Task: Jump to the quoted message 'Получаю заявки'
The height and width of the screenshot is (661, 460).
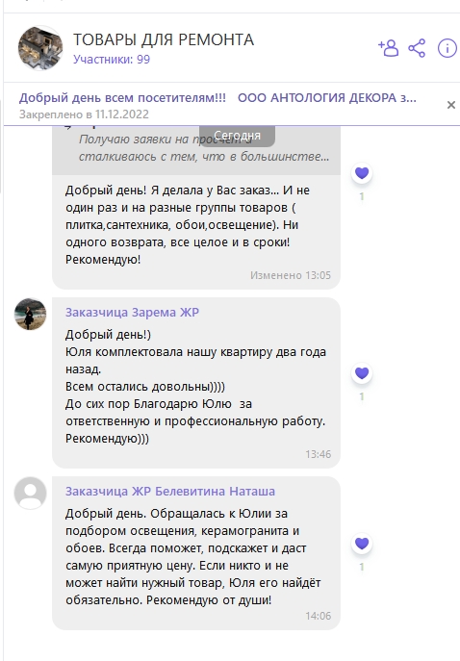Action: (x=196, y=150)
